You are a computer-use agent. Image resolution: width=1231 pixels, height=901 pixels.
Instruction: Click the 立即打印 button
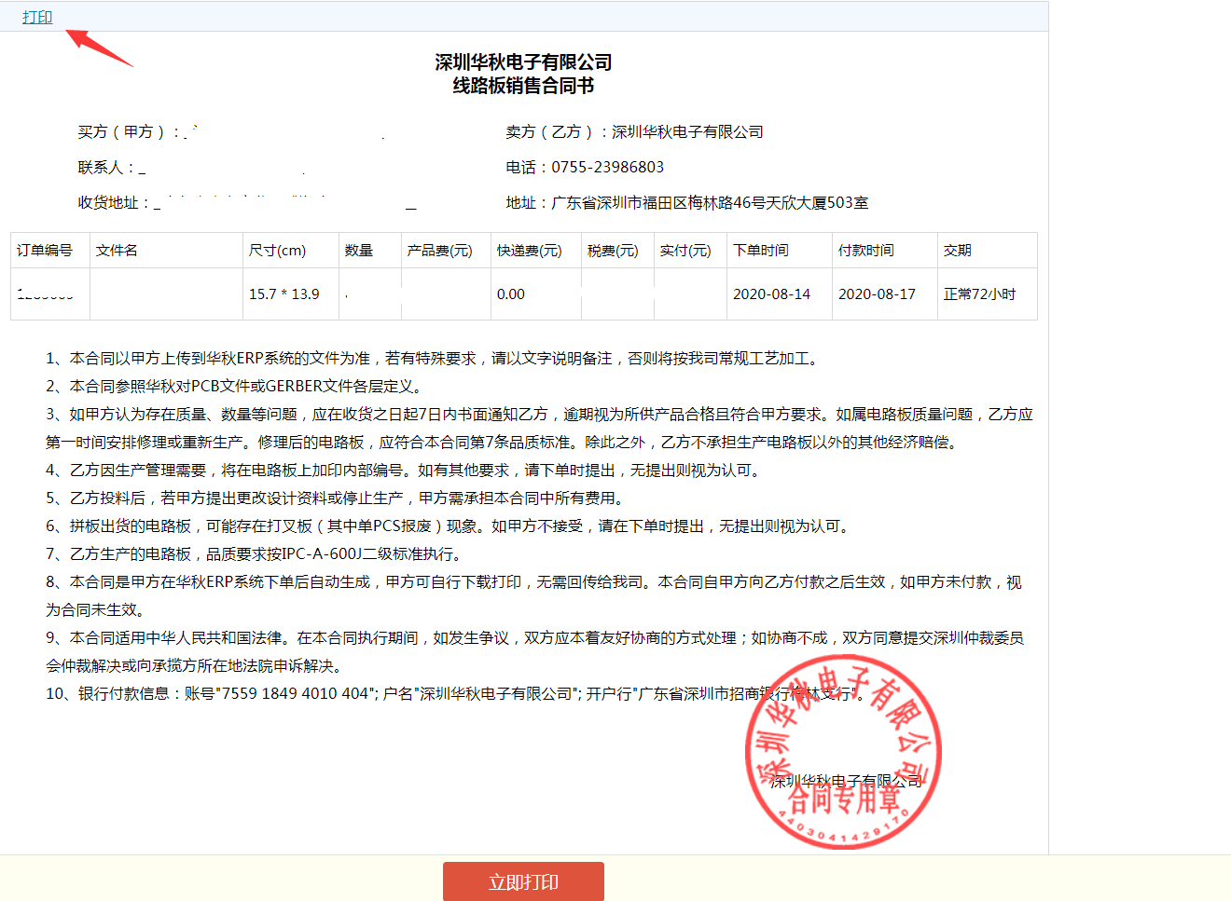(523, 881)
